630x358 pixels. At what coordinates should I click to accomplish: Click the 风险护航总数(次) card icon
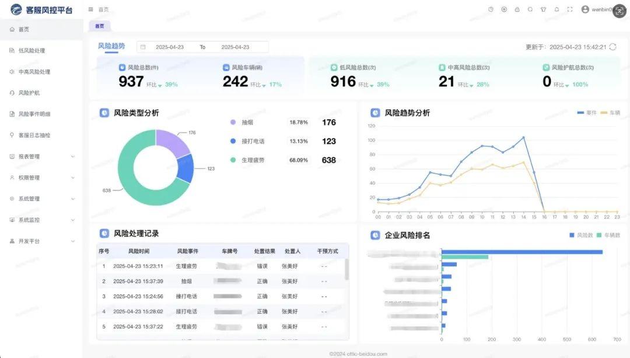click(546, 67)
